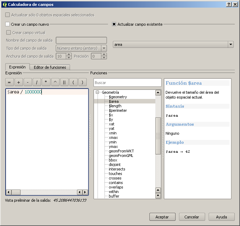Screen dimensions: 240x226
Task: Select yat function
Action: [x=111, y=128]
